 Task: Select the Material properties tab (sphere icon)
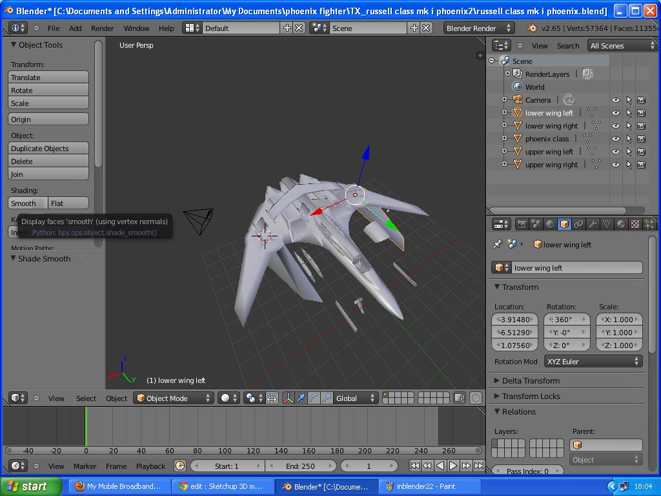(621, 223)
